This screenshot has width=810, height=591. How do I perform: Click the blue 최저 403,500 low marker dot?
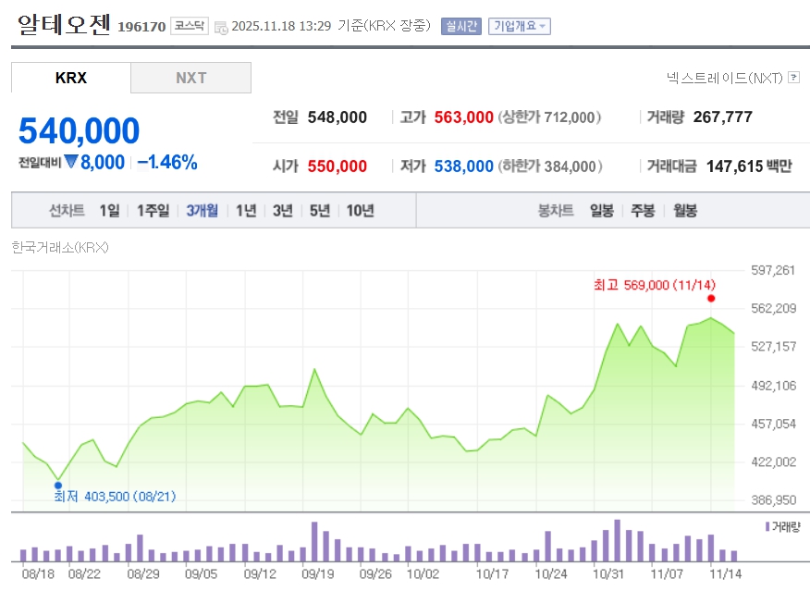click(x=58, y=483)
